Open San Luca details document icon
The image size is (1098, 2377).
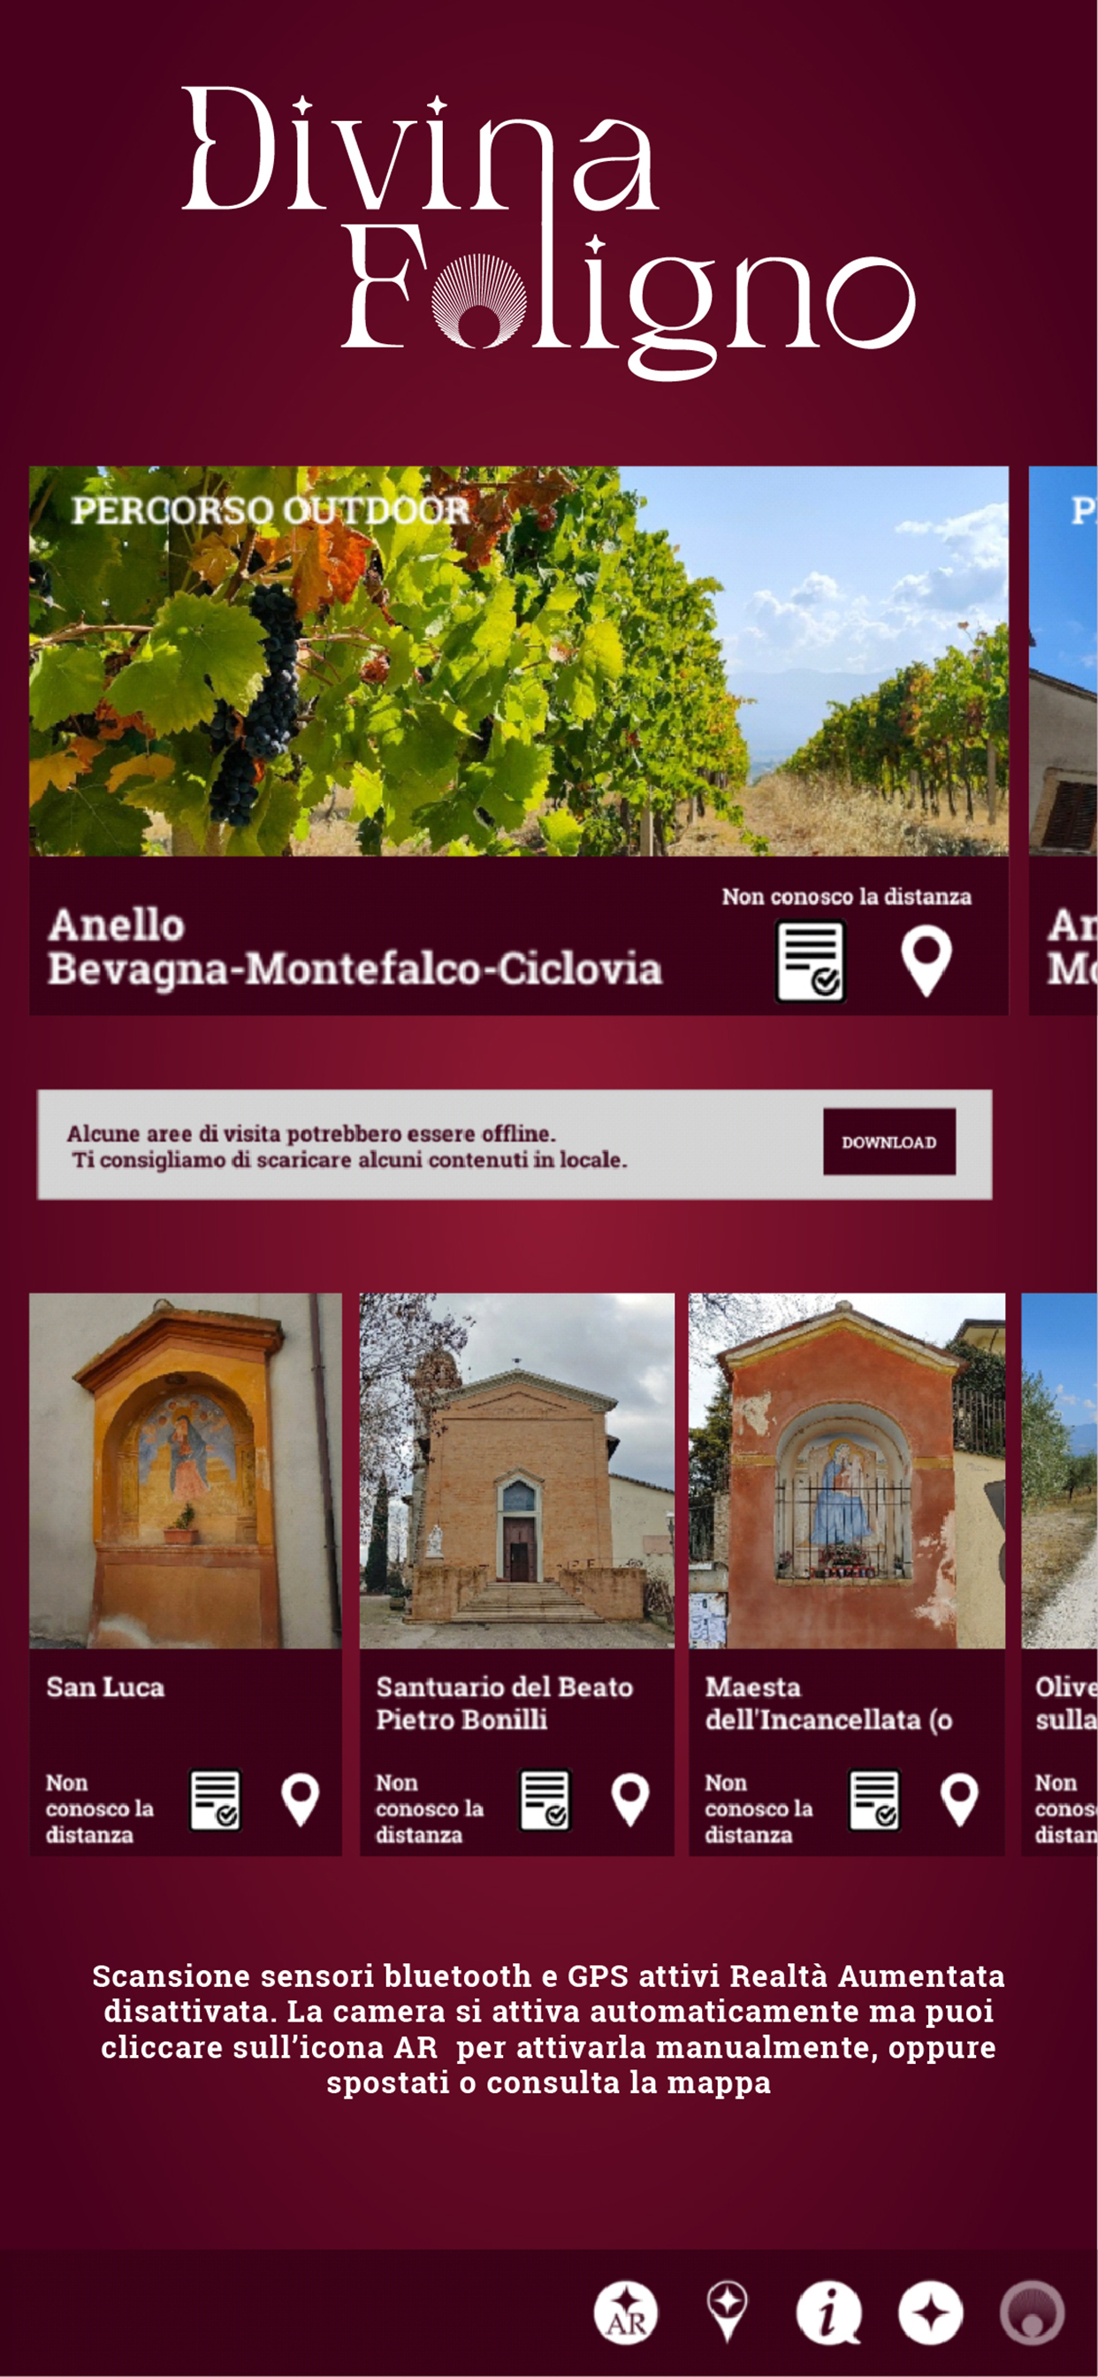click(x=215, y=1800)
